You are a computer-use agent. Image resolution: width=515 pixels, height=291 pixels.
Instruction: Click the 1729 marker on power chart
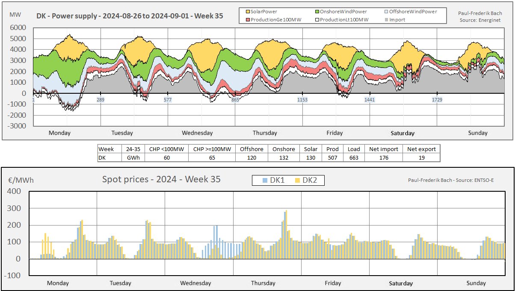tap(437, 100)
